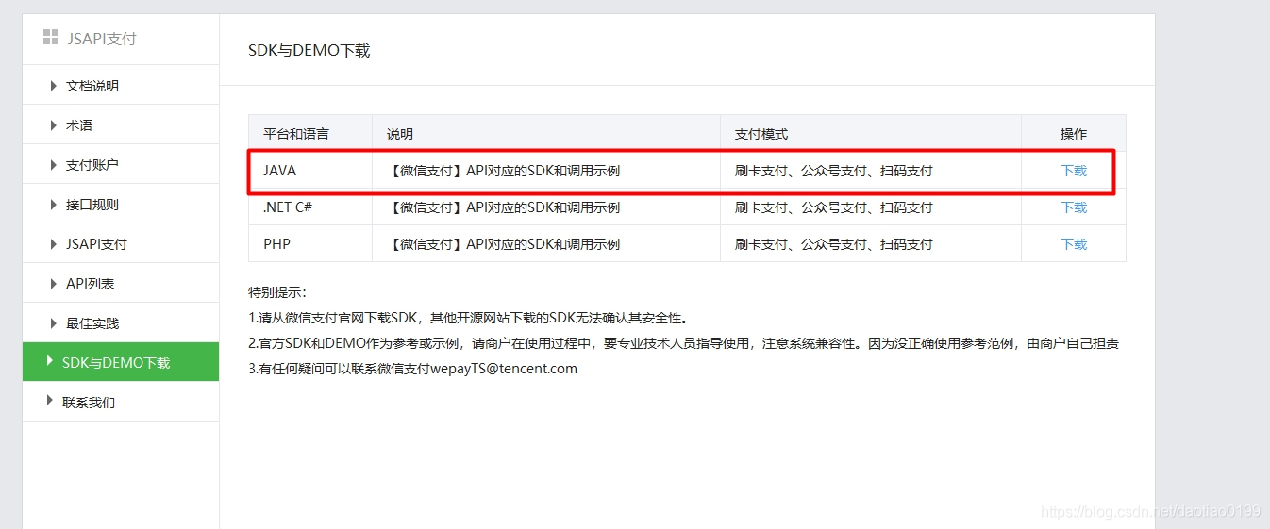
Task: Expand the JSAPI支付 menu item arrow
Action: 53,244
